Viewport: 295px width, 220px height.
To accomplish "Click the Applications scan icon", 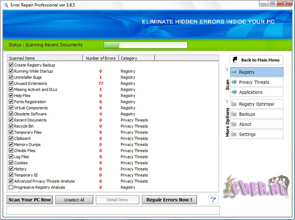I will click(234, 92).
